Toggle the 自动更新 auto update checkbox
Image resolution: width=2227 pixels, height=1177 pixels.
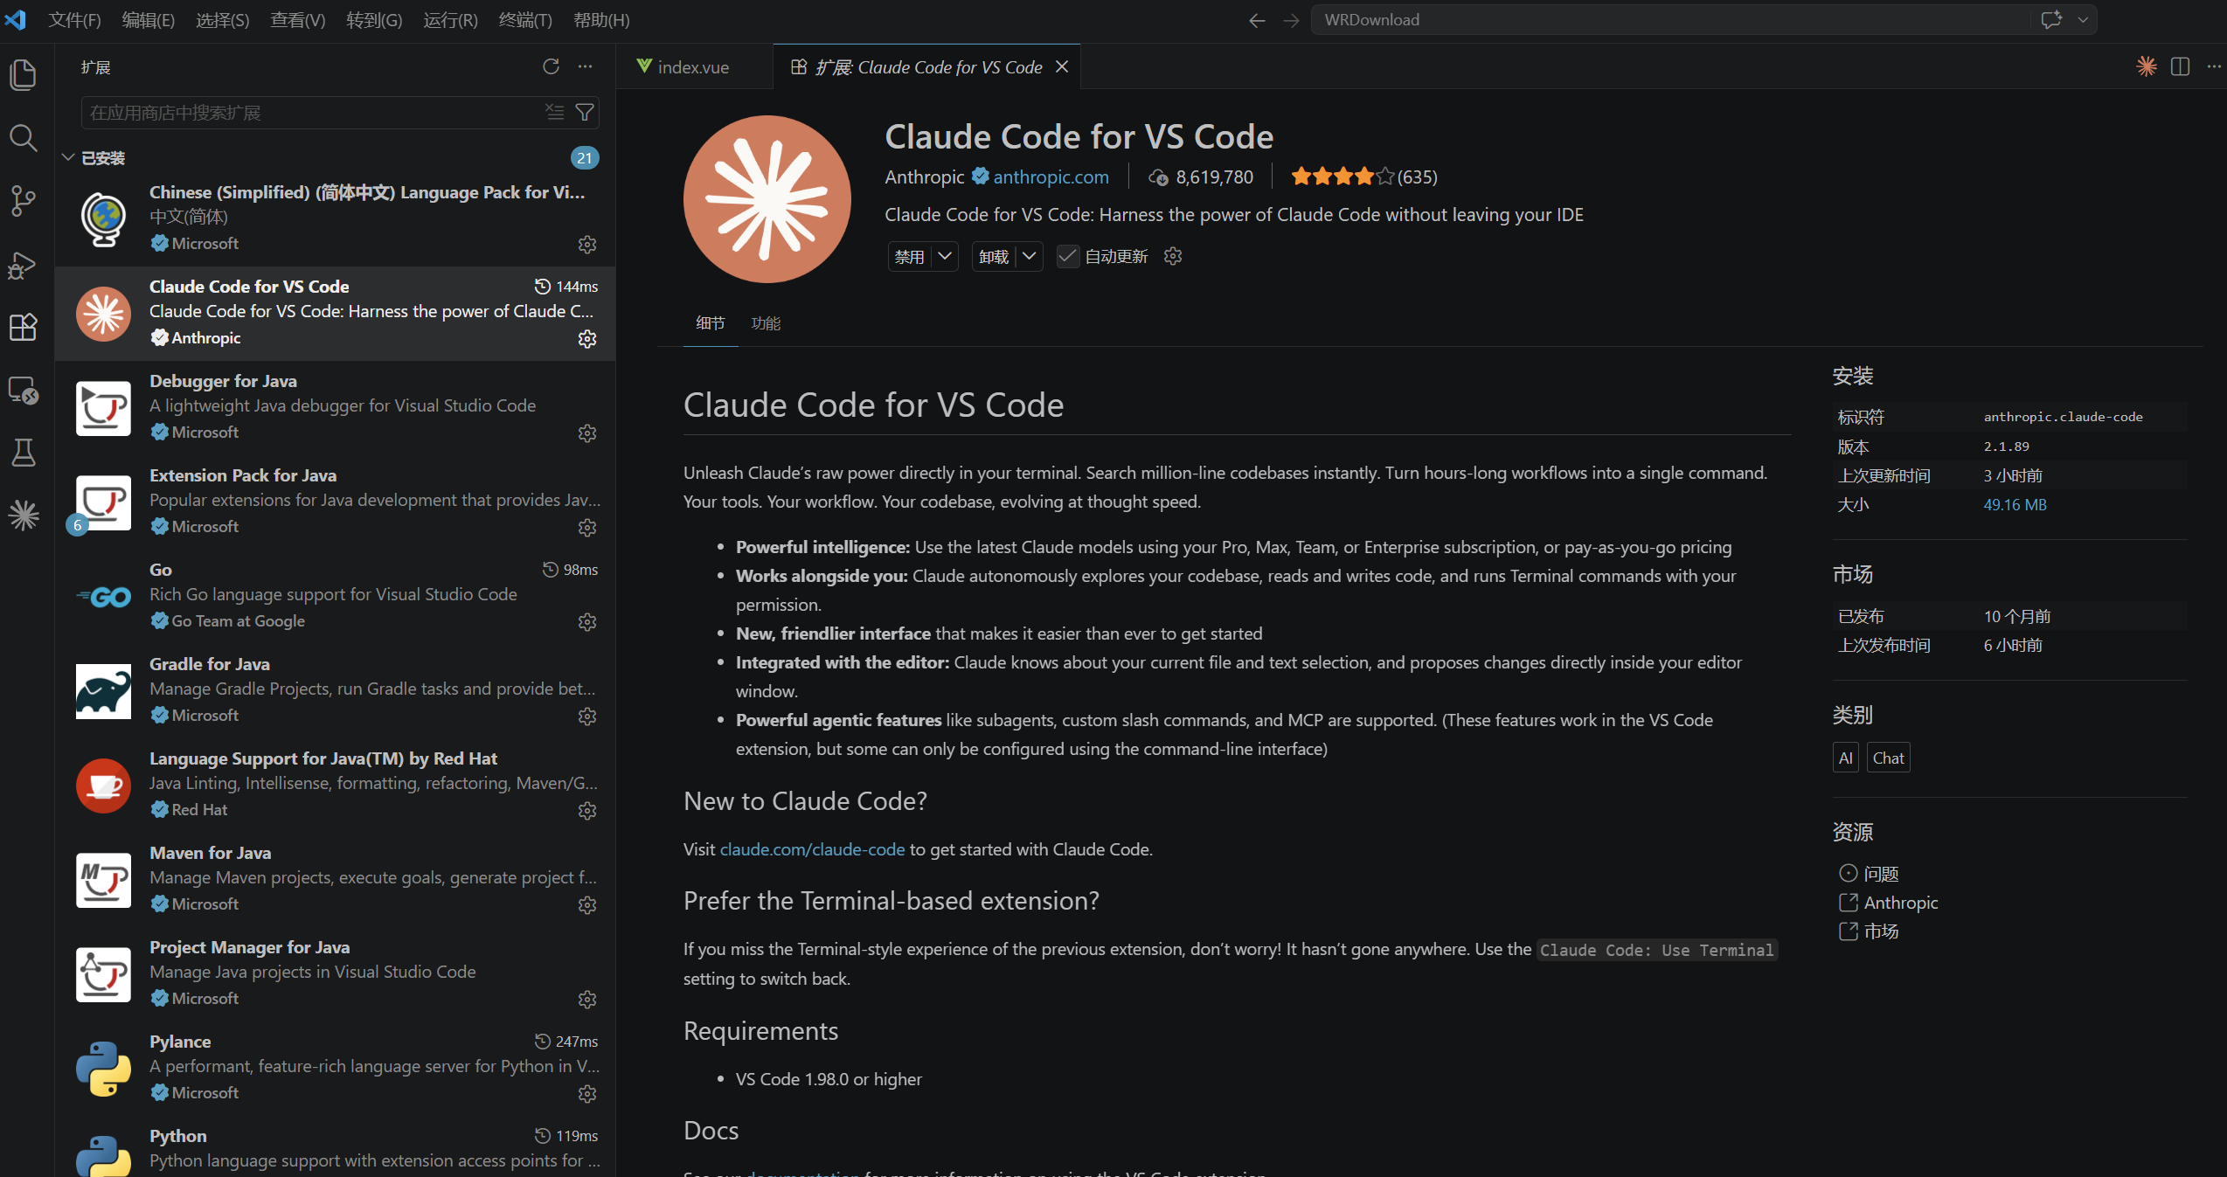[1067, 256]
